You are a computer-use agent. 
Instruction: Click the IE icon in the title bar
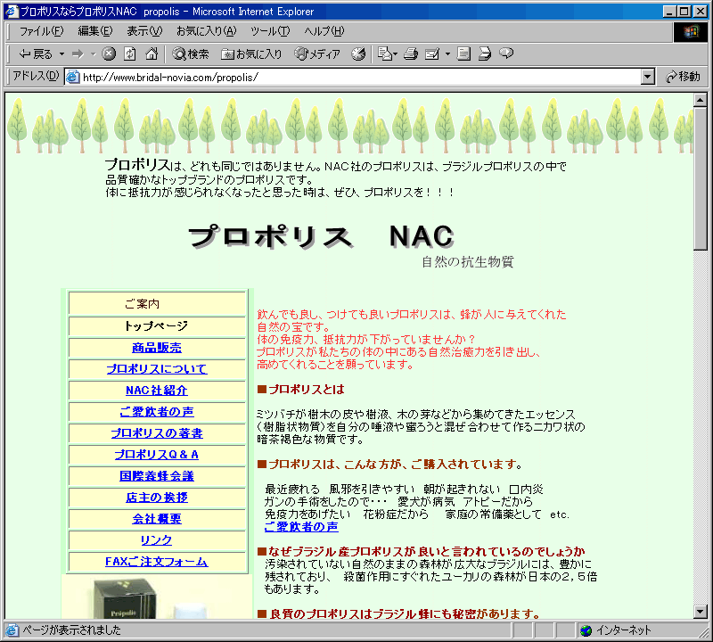(12, 11)
